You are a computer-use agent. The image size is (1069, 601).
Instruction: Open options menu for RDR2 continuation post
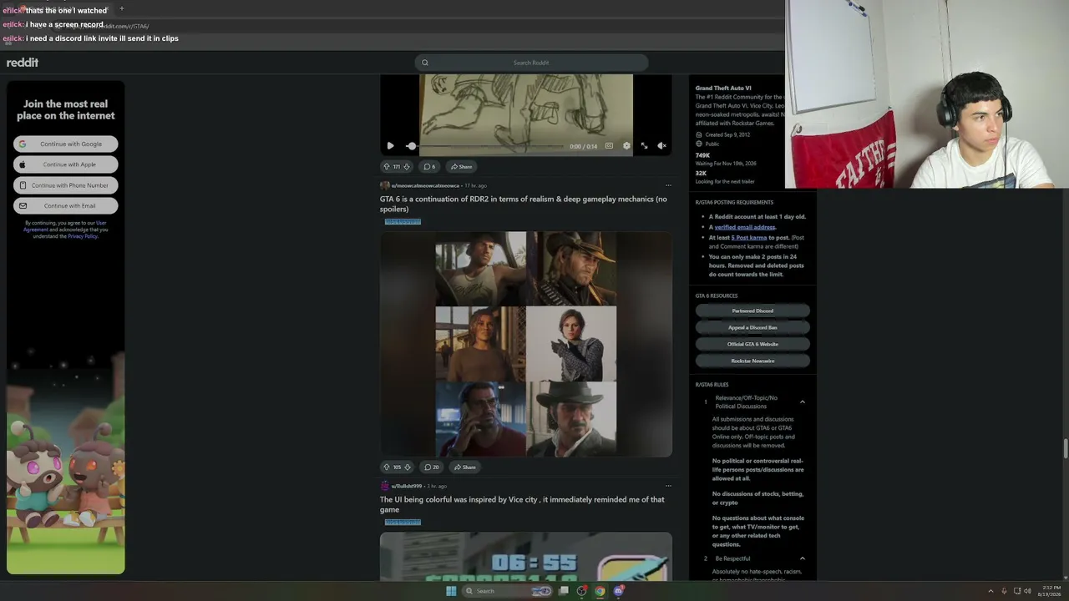tap(668, 185)
